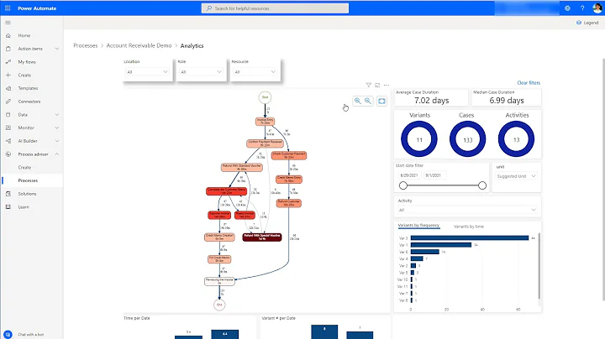
Task: Open the more options ellipsis above map
Action: pos(387,85)
